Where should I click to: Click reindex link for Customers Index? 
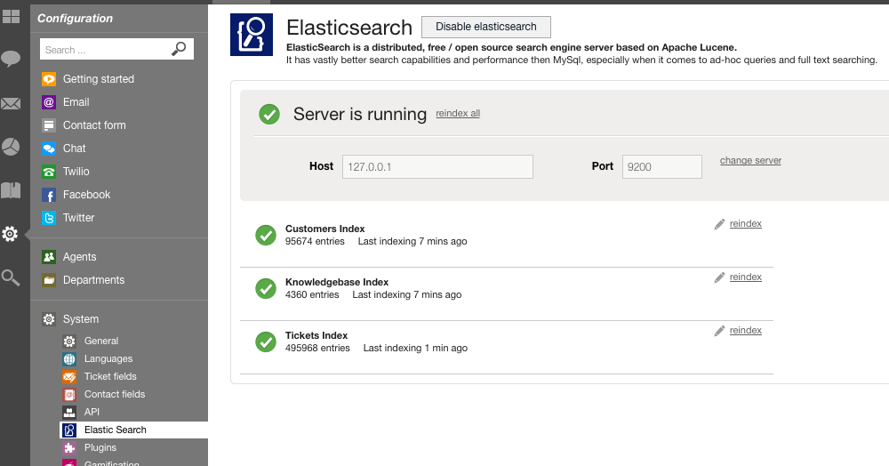click(746, 223)
